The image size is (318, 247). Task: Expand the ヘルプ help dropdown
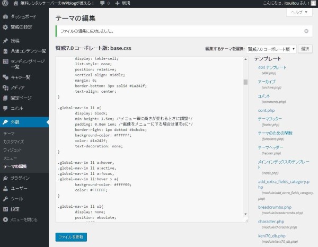(x=299, y=12)
